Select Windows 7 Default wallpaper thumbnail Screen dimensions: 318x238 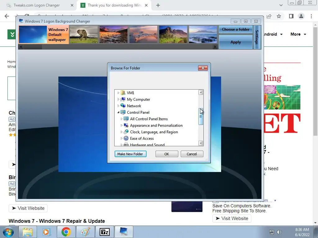[x=43, y=34]
